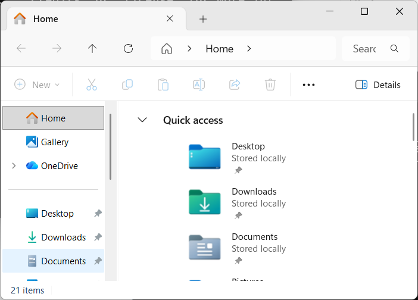Image resolution: width=418 pixels, height=300 pixels.
Task: Select Home in navigation pane
Action: (54, 118)
